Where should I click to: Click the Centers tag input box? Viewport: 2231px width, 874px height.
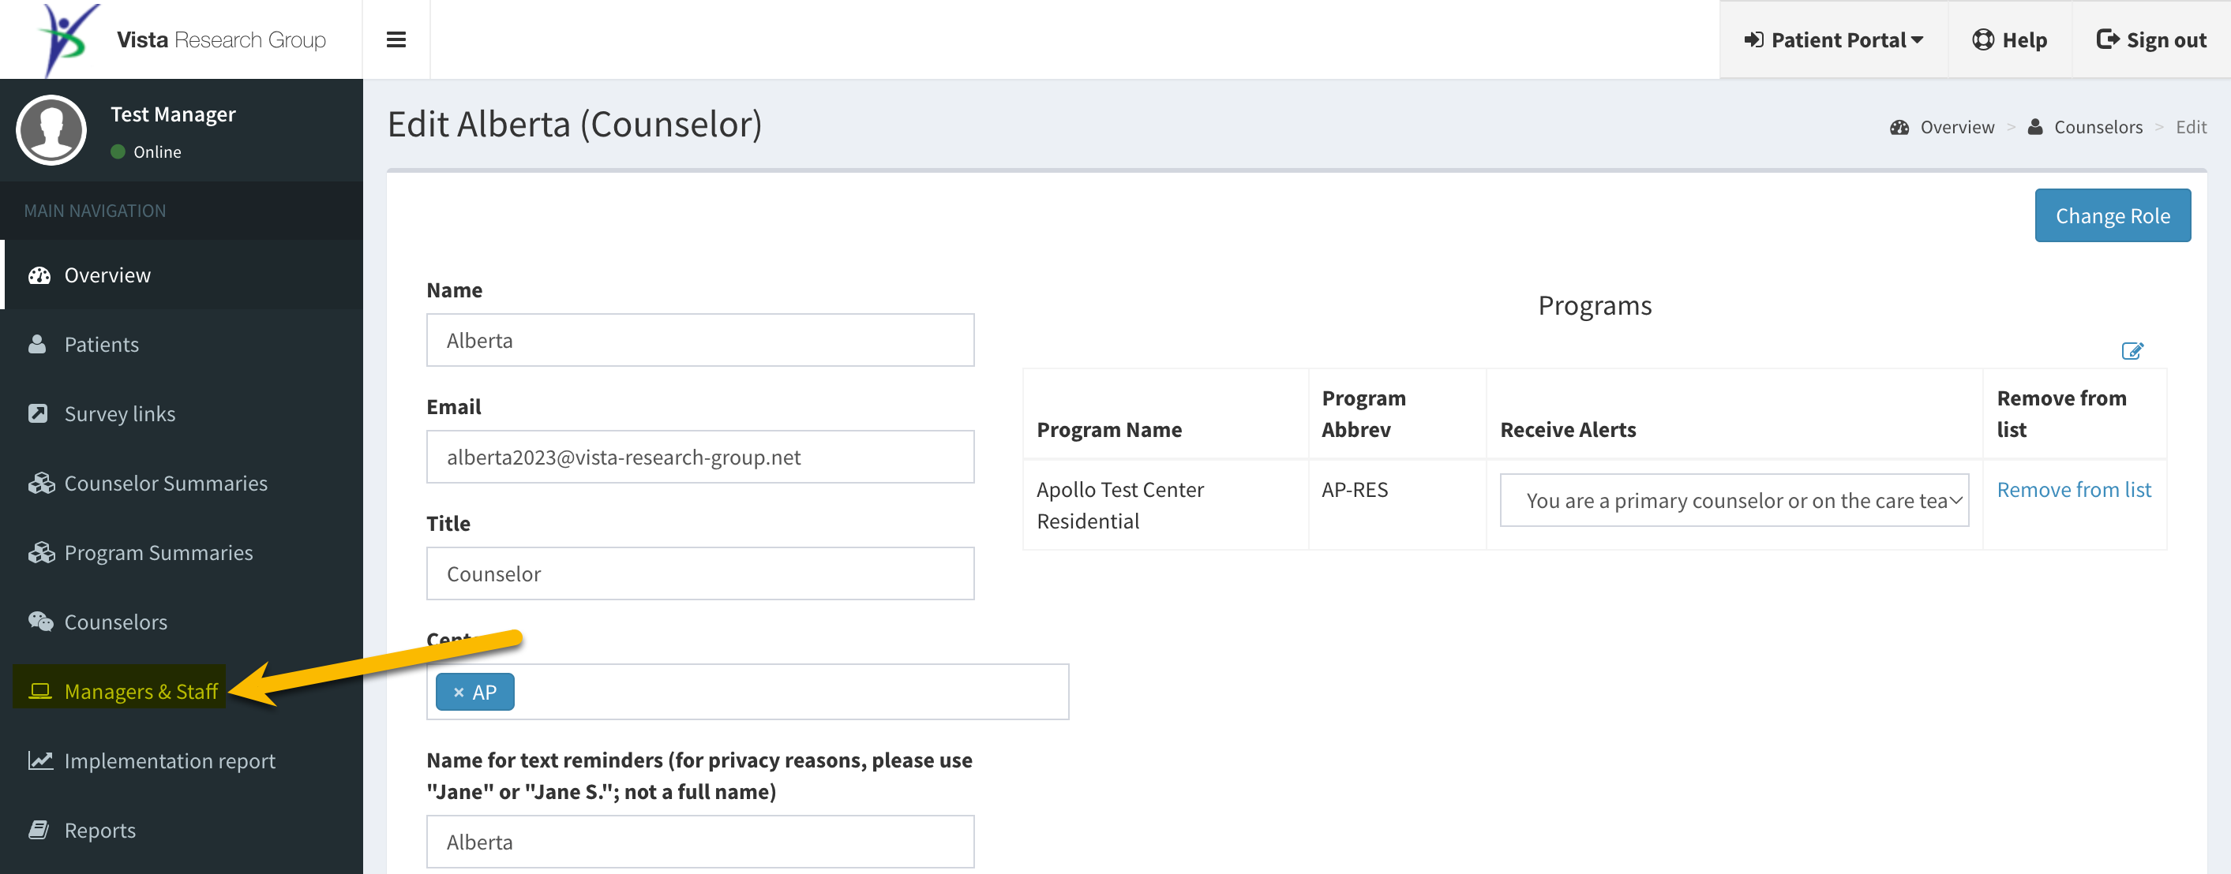pyautogui.click(x=748, y=693)
